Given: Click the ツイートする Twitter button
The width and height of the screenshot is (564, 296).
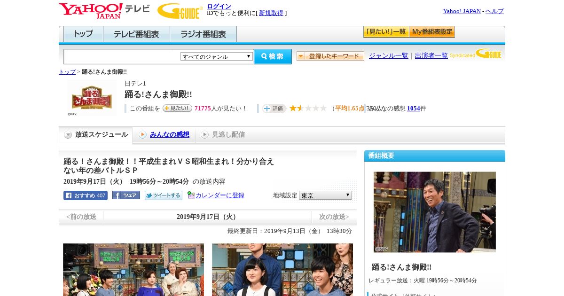Looking at the screenshot, I should pos(164,195).
